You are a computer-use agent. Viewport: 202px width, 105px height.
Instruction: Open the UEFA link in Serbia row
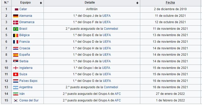coord(107,61)
